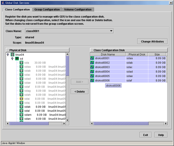Click Physical Disk tree vertical scrollbar thumb
The height and width of the screenshot is (146, 174).
(x=67, y=66)
